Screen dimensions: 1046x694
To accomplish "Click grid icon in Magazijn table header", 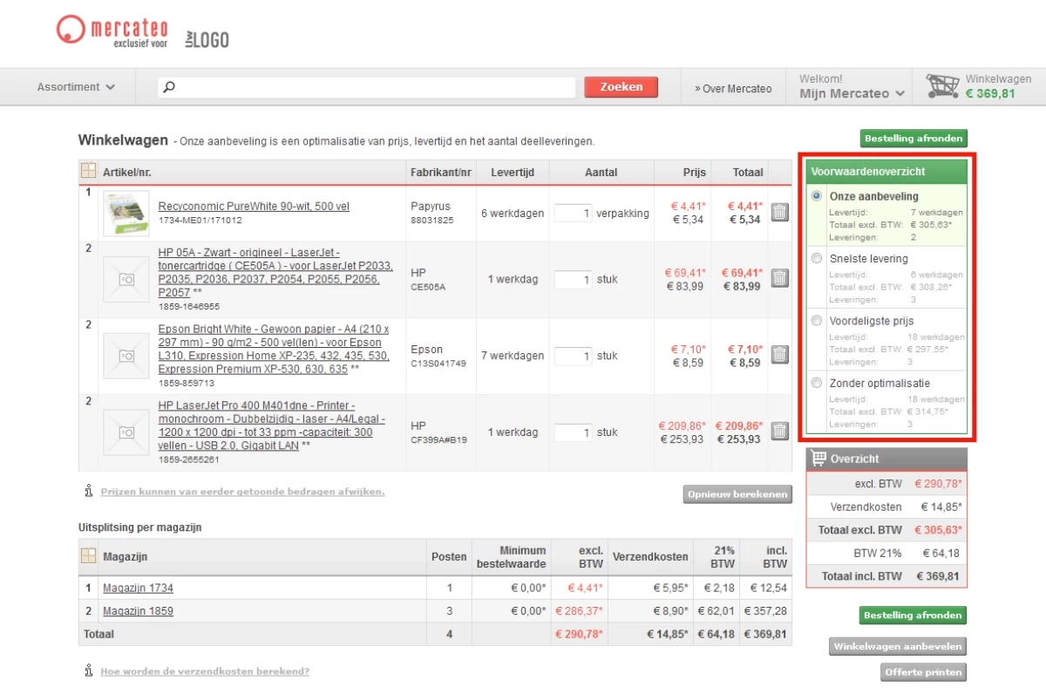I will (x=89, y=555).
